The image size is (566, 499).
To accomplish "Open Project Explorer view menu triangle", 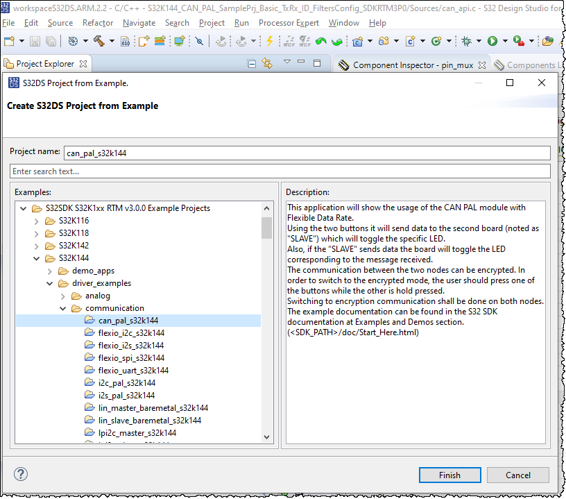I will (287, 62).
